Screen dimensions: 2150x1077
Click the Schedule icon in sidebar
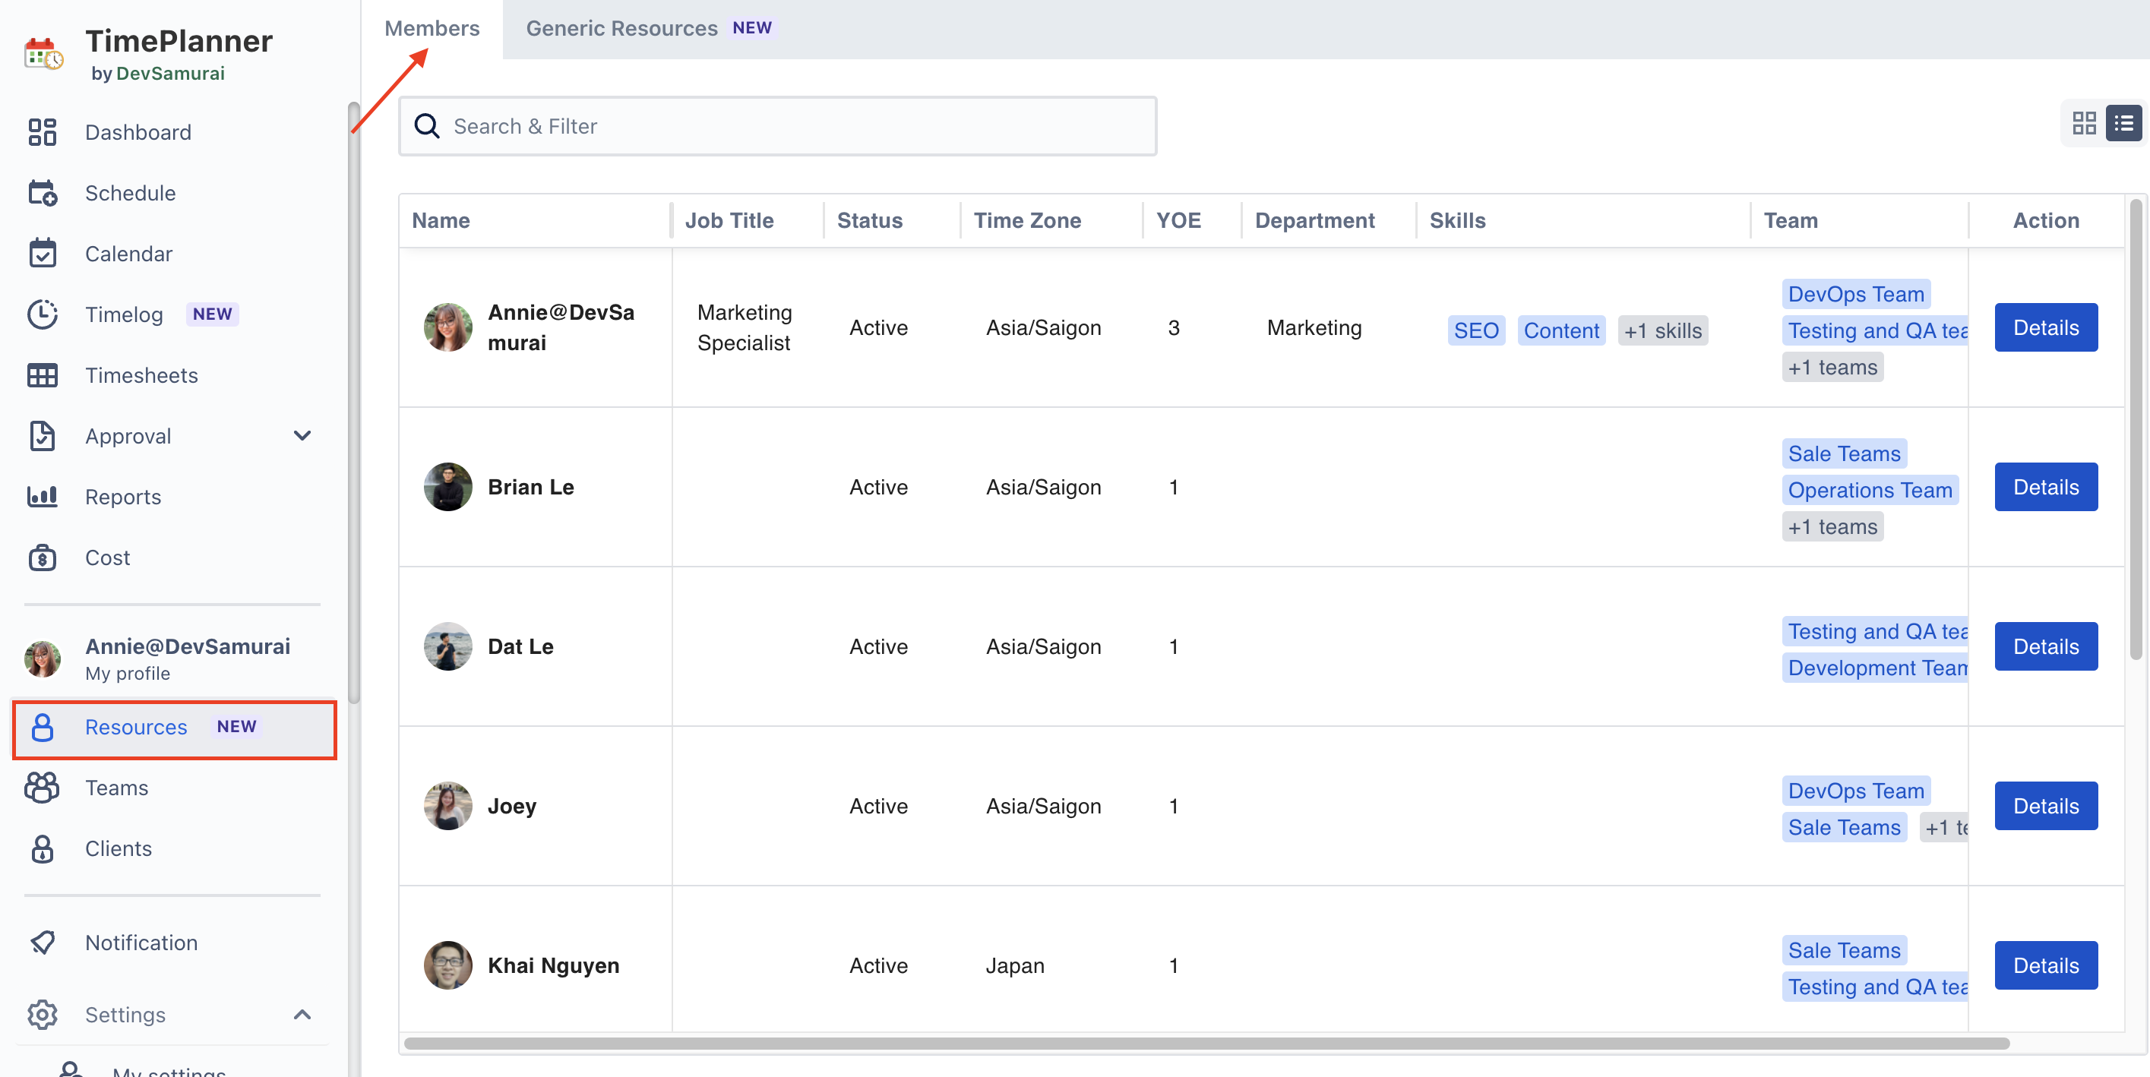pyautogui.click(x=41, y=192)
